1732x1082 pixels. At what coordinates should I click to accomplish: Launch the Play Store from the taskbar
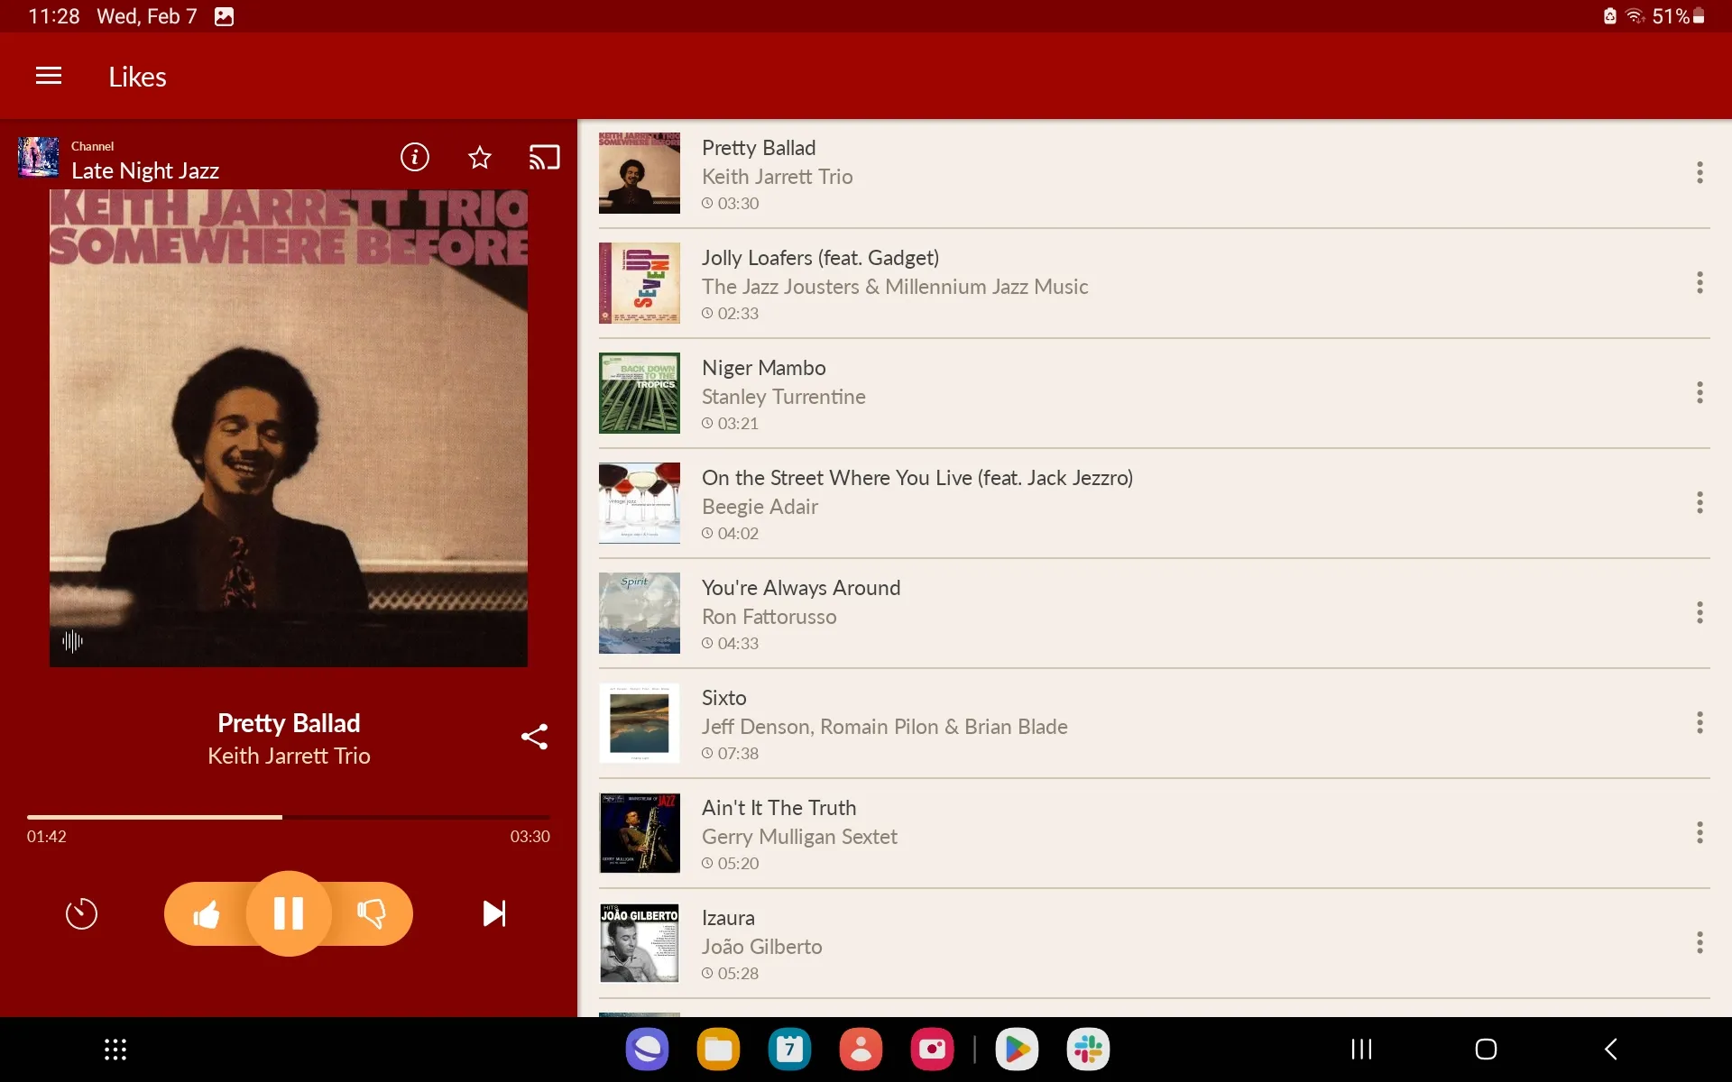pos(1017,1050)
